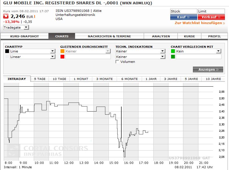Click the ISIN US3798901068 text
The width and height of the screenshot is (229, 170).
coord(72,11)
